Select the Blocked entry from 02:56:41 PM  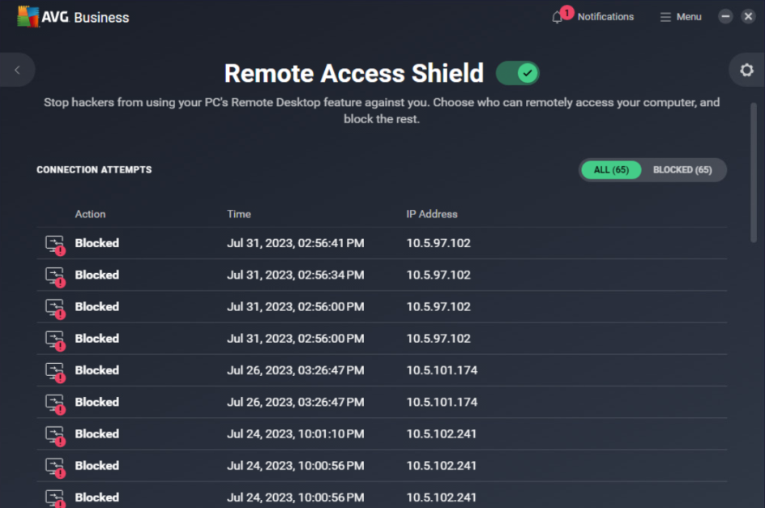click(96, 242)
